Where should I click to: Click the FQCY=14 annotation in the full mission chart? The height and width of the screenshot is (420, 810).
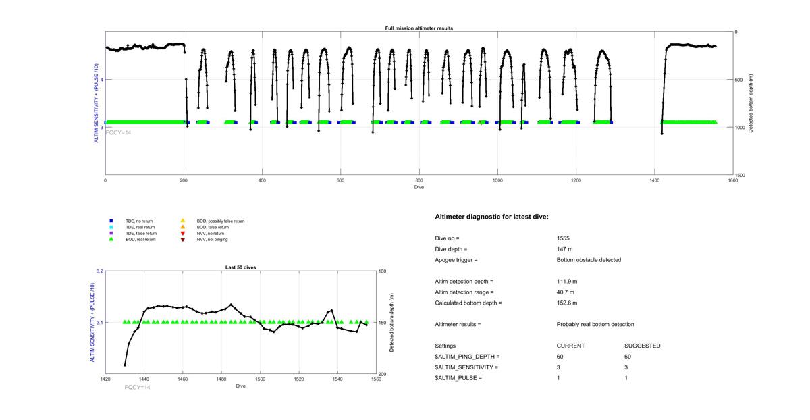118,133
